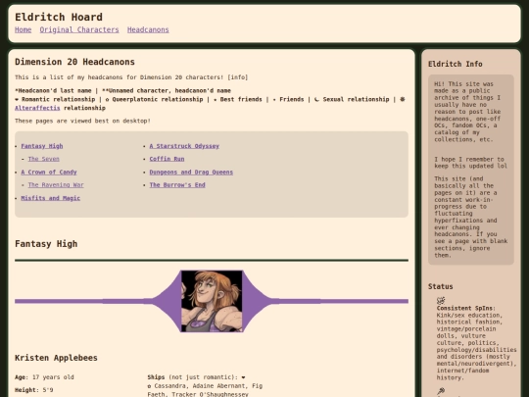This screenshot has height=397, width=529.
Task: Click the heart icon beside Ships
Action: pyautogui.click(x=243, y=377)
